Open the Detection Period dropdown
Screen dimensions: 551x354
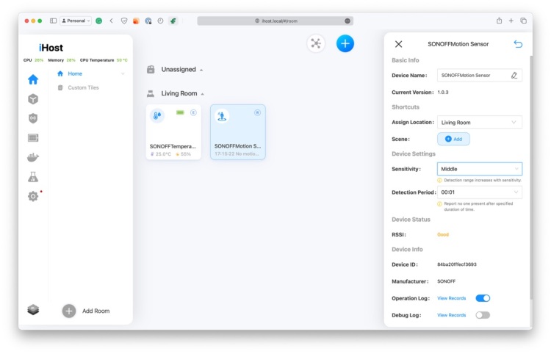479,192
